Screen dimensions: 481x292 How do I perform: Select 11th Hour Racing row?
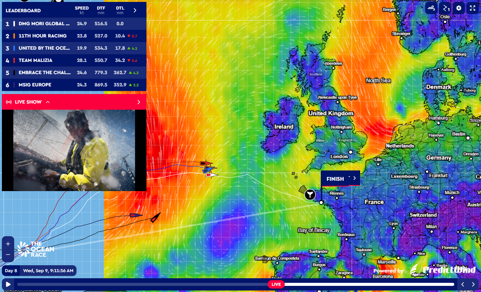[x=74, y=36]
